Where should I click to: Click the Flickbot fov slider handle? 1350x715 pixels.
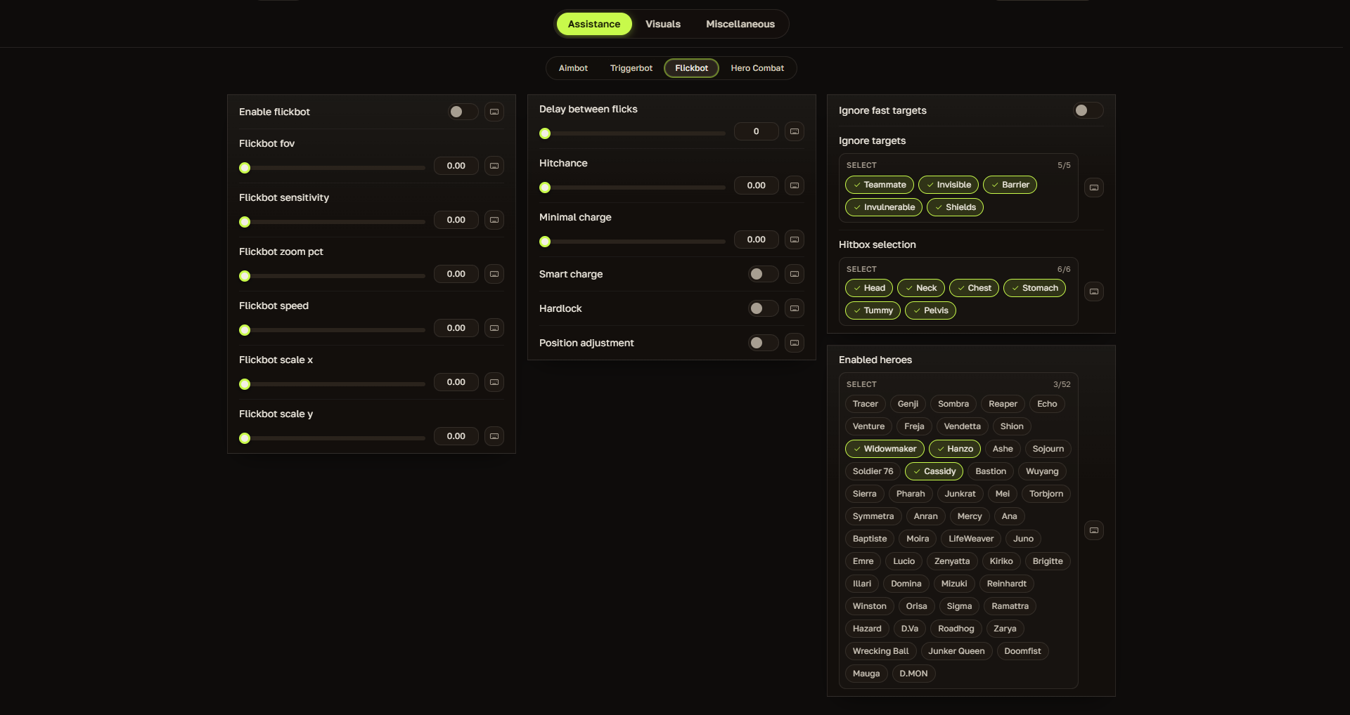[245, 168]
